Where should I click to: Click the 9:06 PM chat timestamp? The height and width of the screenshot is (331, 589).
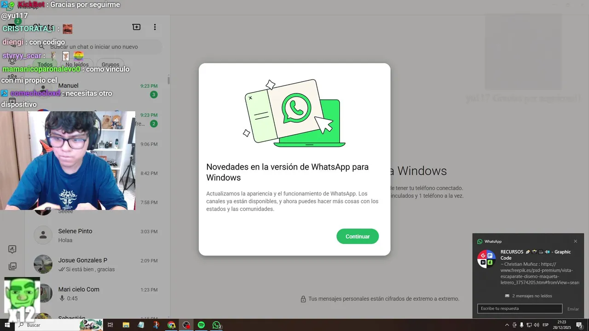[x=149, y=144]
